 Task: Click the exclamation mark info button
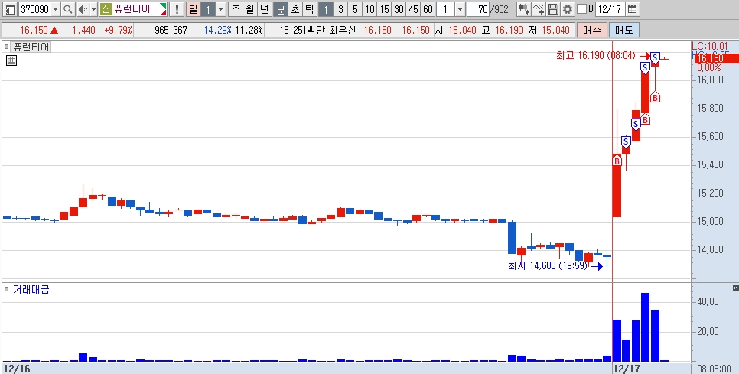tap(177, 9)
